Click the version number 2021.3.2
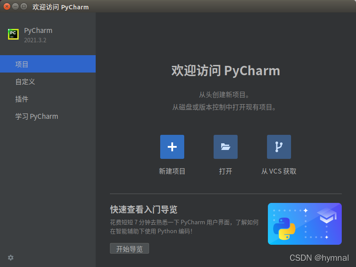Screen dimensions: 356x267 point(35,40)
